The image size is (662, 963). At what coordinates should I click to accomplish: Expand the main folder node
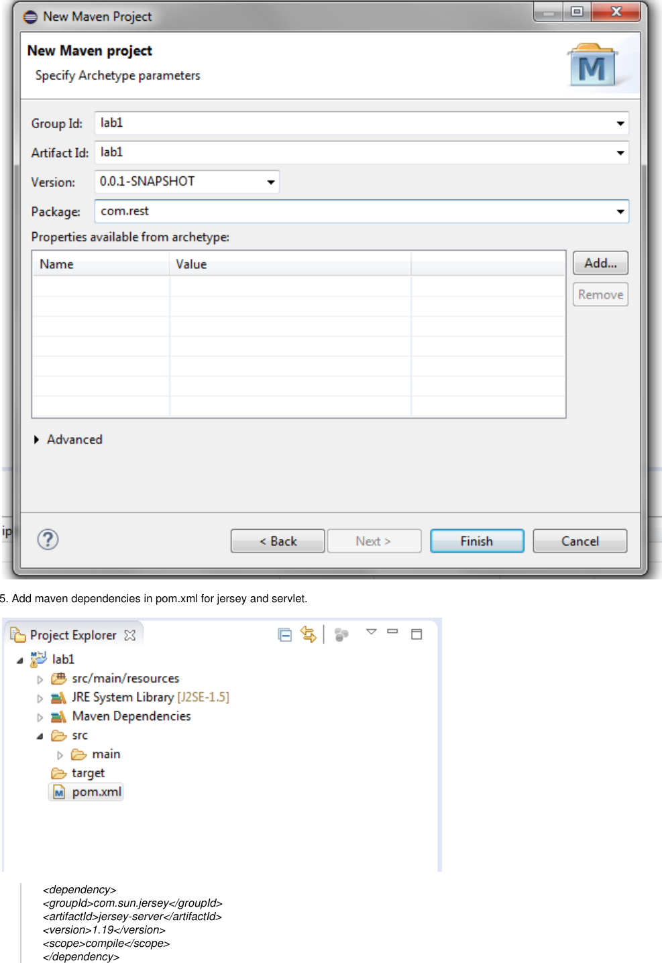60,755
